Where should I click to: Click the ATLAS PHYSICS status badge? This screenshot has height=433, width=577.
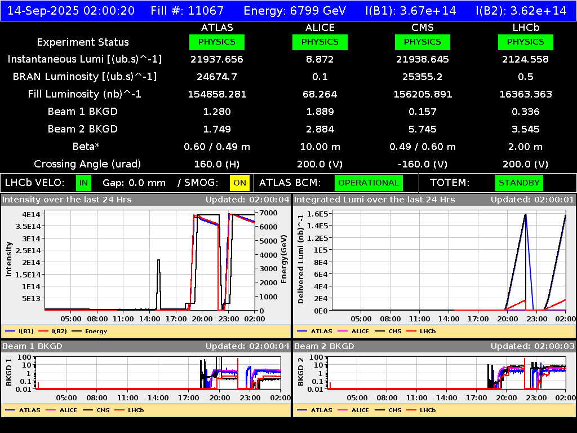pos(217,42)
